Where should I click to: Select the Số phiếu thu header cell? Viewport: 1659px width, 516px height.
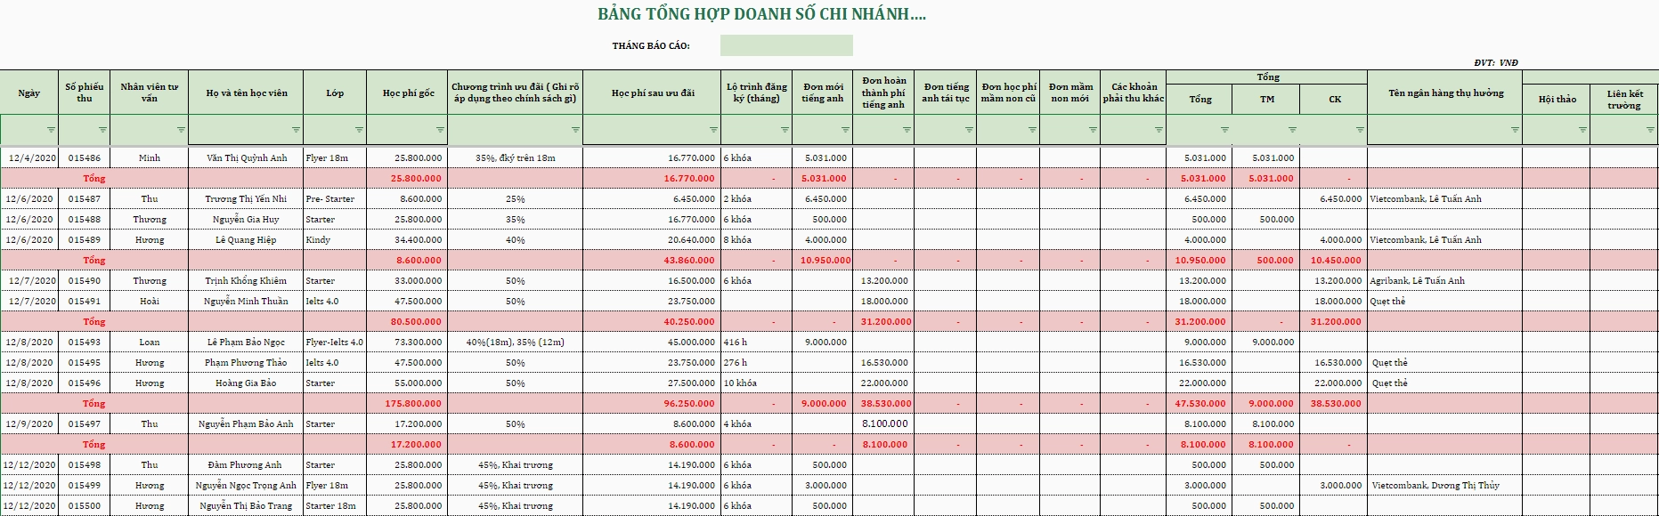pyautogui.click(x=85, y=93)
